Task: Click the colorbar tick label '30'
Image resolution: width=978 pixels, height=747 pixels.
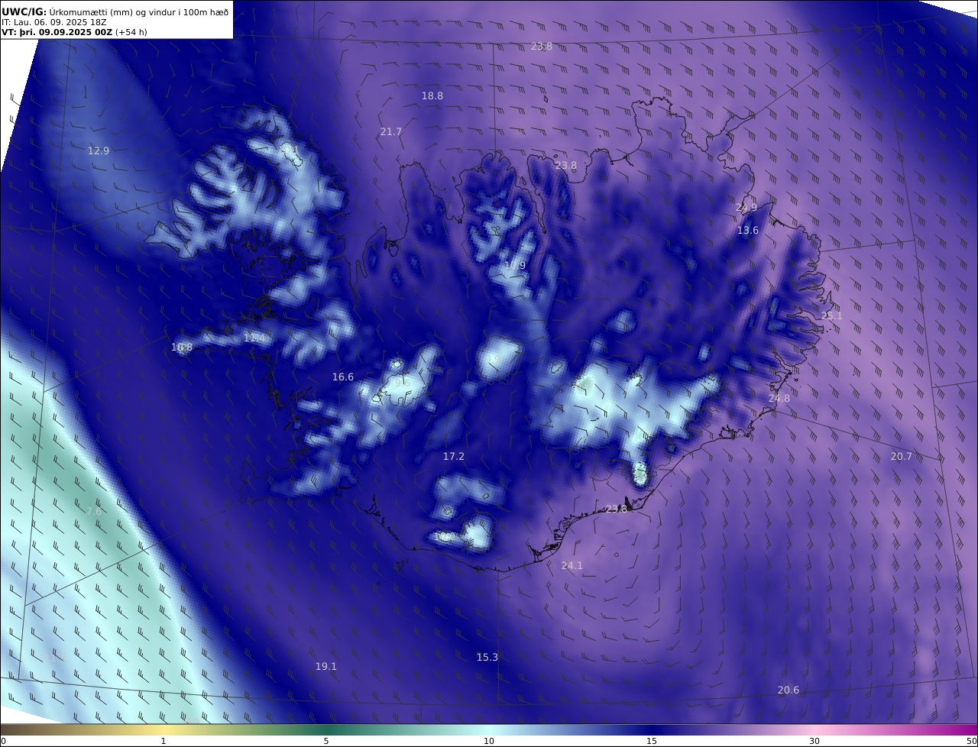Action: (x=814, y=742)
